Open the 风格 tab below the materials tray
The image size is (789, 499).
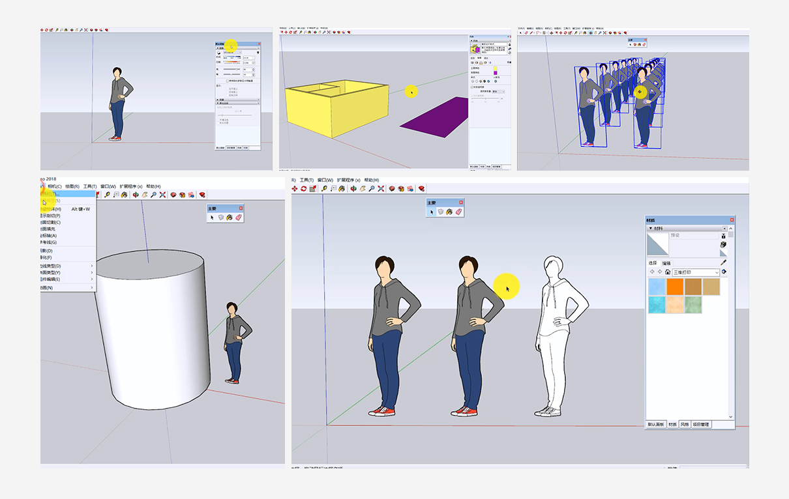[684, 424]
